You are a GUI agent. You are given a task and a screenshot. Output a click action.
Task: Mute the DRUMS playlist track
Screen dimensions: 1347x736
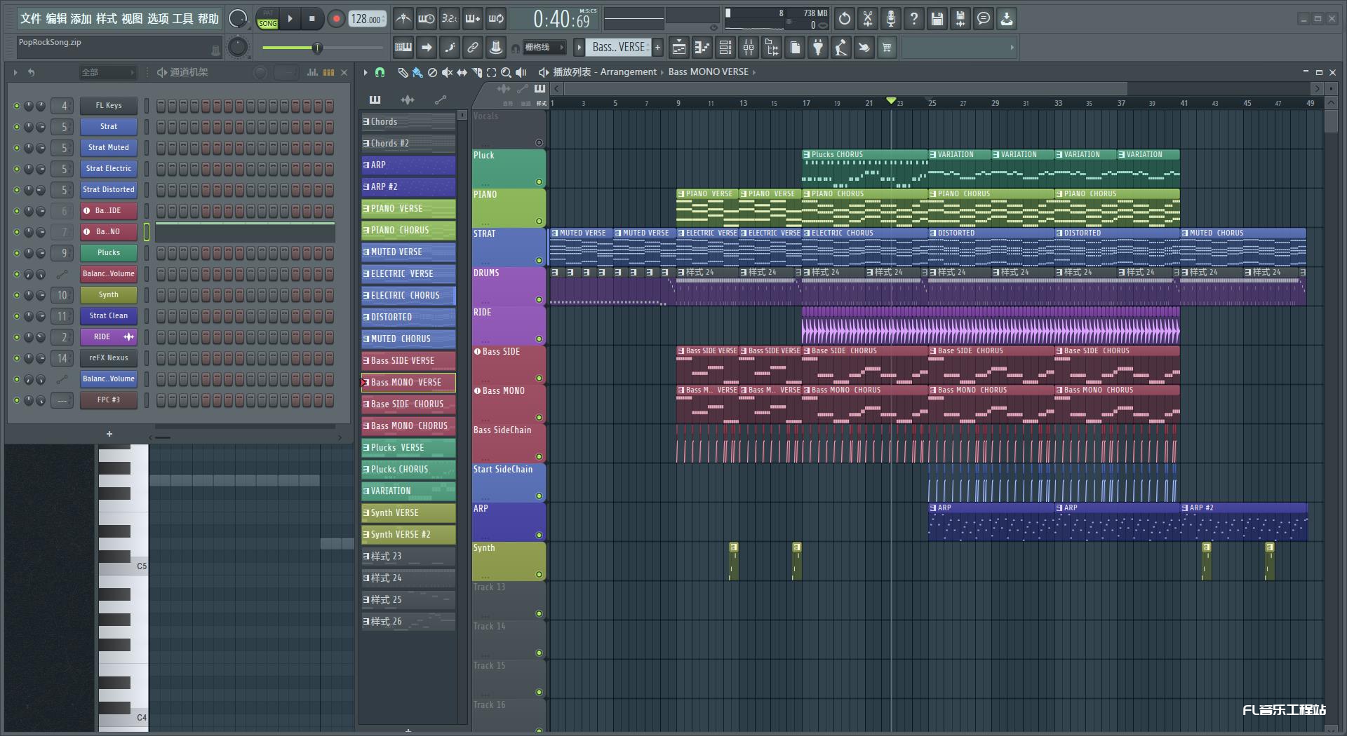click(x=539, y=300)
